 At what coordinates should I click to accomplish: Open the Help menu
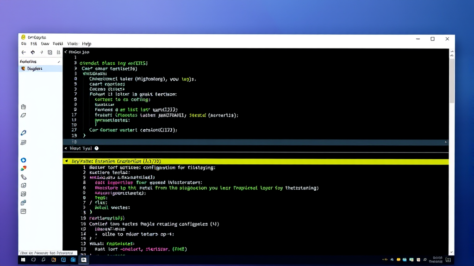click(86, 43)
